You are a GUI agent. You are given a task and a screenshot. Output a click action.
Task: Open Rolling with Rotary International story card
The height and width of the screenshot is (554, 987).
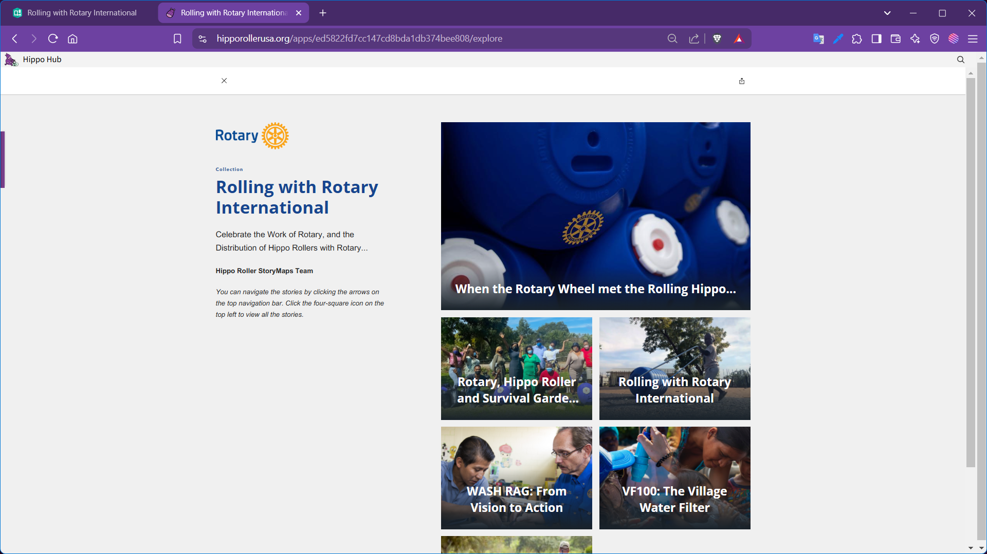coord(675,369)
